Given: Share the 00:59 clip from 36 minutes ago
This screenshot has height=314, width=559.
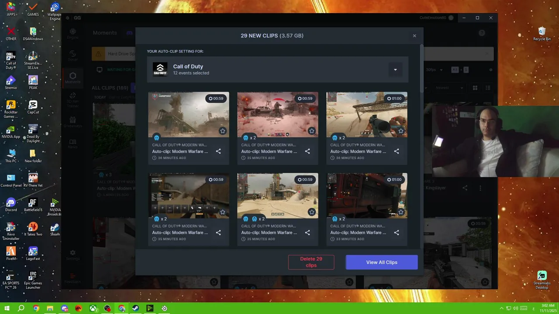Looking at the screenshot, I should point(218,151).
